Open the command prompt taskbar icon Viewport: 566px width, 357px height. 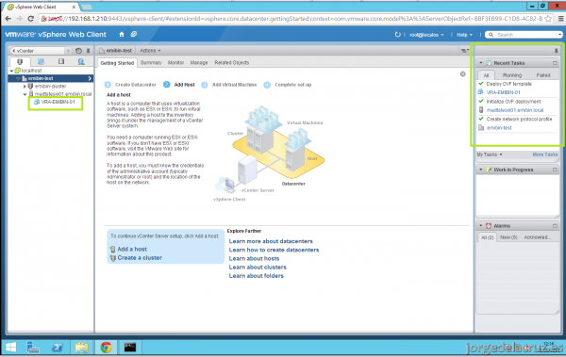tap(130, 348)
